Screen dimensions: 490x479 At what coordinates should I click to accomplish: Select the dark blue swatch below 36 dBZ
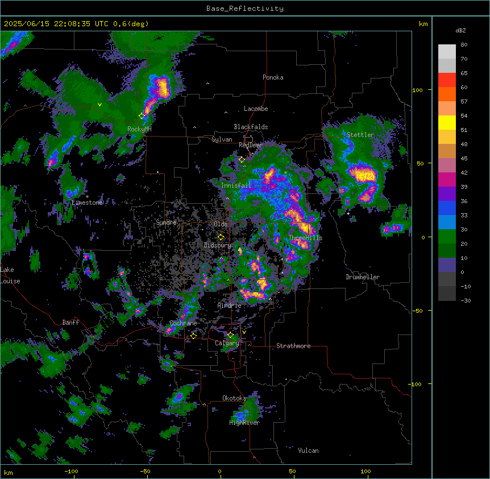tap(447, 208)
